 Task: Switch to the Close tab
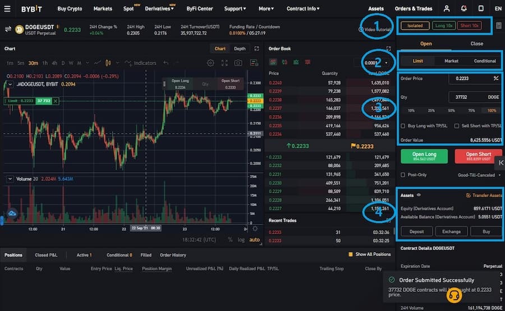click(x=476, y=44)
